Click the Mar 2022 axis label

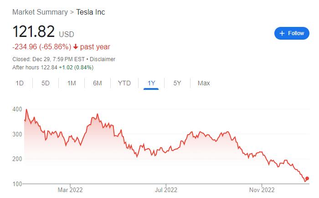point(70,189)
